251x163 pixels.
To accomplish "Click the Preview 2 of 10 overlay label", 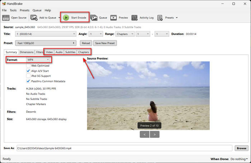I will [x=150, y=126].
